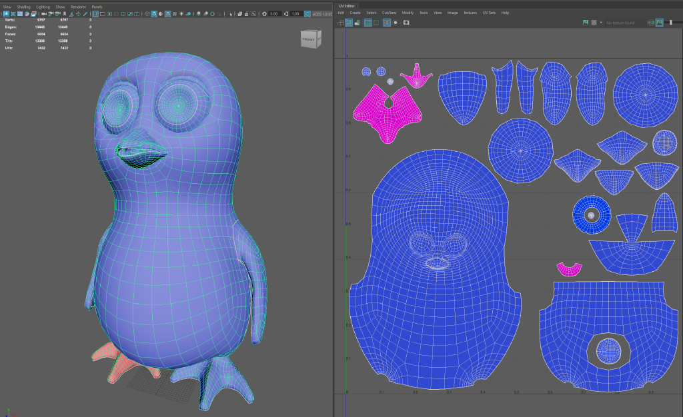Screen dimensions: 683x417
Task: Click the UV distortion display icon
Action: point(358,22)
